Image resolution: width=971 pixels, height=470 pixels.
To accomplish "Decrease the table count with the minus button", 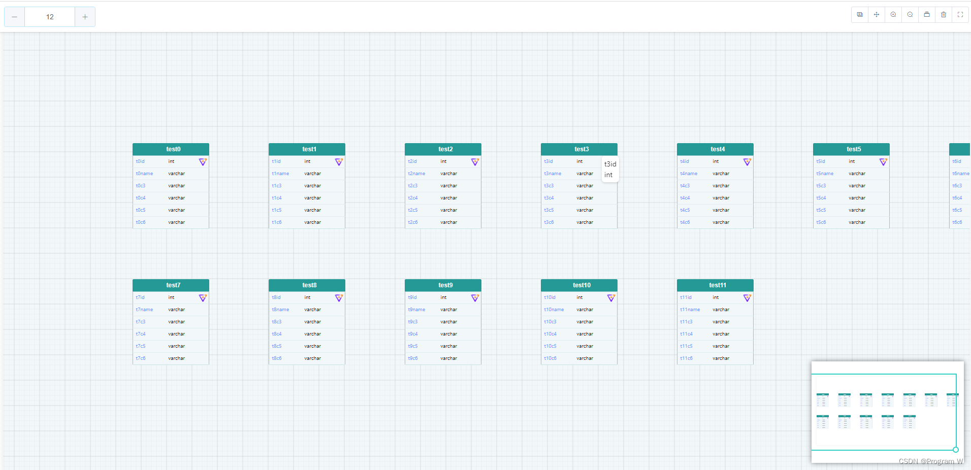I will pyautogui.click(x=14, y=17).
